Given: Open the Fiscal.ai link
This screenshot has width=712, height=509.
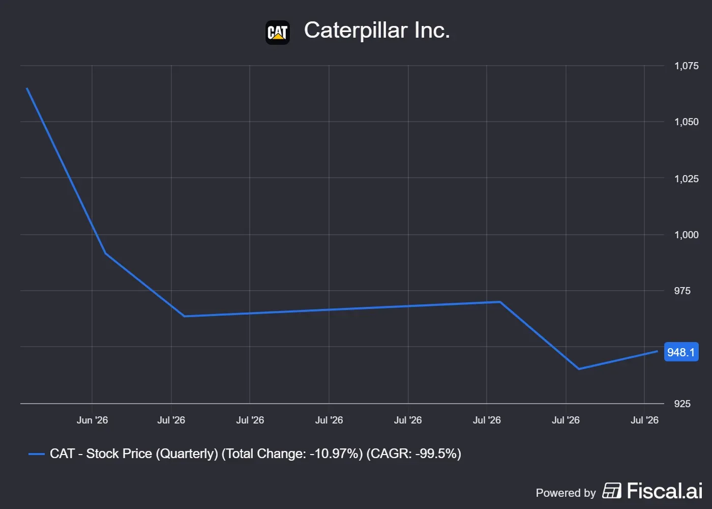Looking at the screenshot, I should [x=652, y=491].
